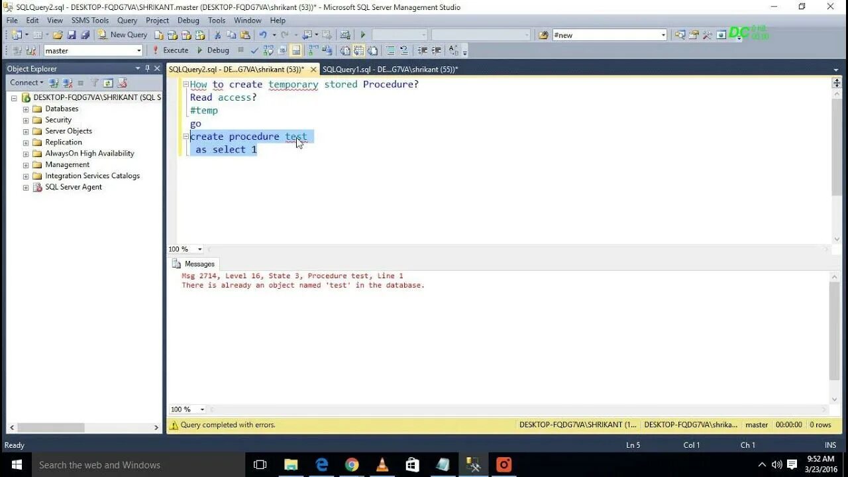Click Specify Values for Template Parameters icon
848x477 pixels.
tap(454, 50)
